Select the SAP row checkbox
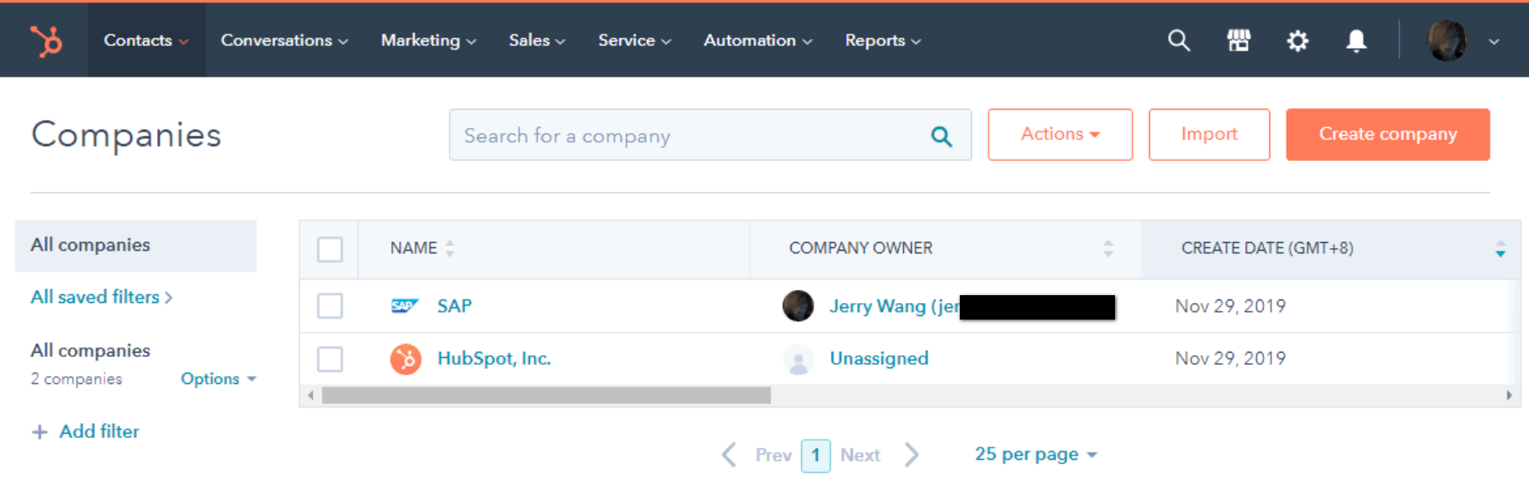This screenshot has height=485, width=1529. (330, 306)
